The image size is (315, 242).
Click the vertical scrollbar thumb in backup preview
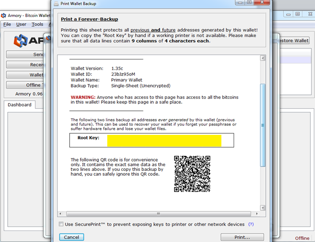(262, 125)
